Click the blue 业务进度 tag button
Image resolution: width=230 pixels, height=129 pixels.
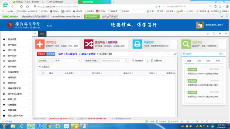(51, 54)
